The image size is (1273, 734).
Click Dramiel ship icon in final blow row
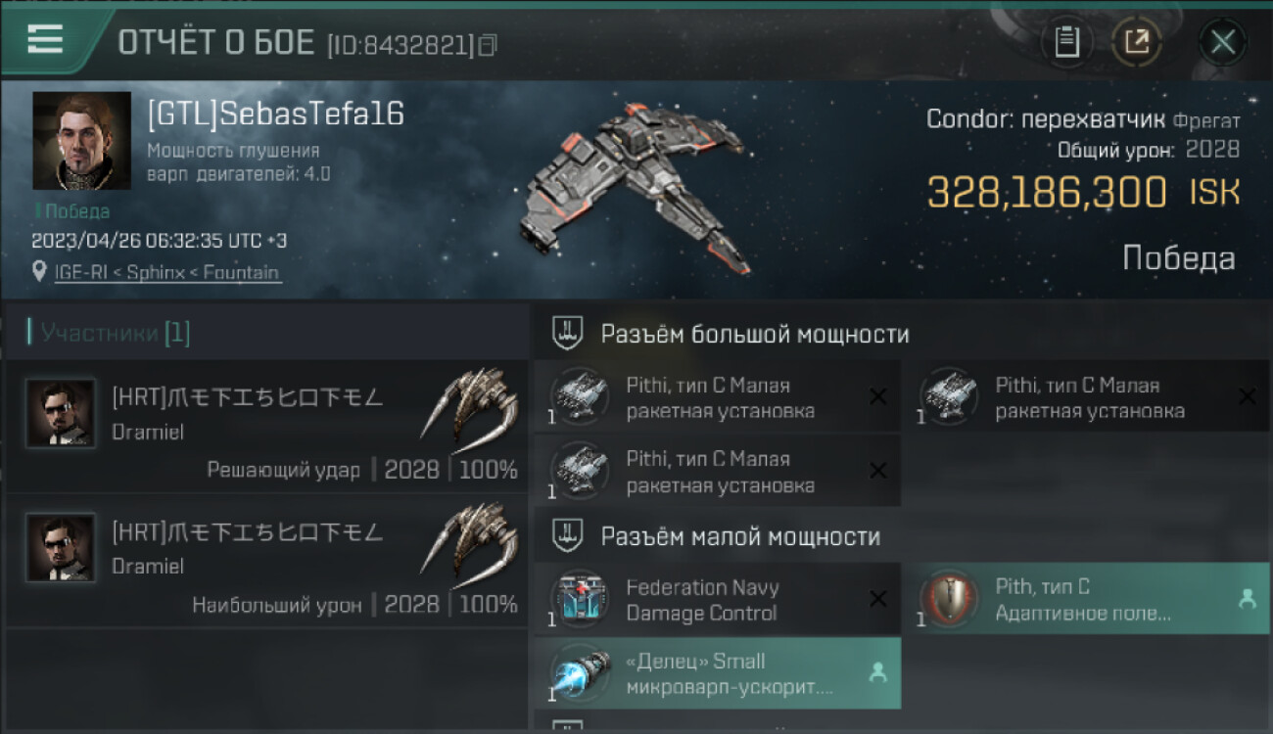[470, 403]
